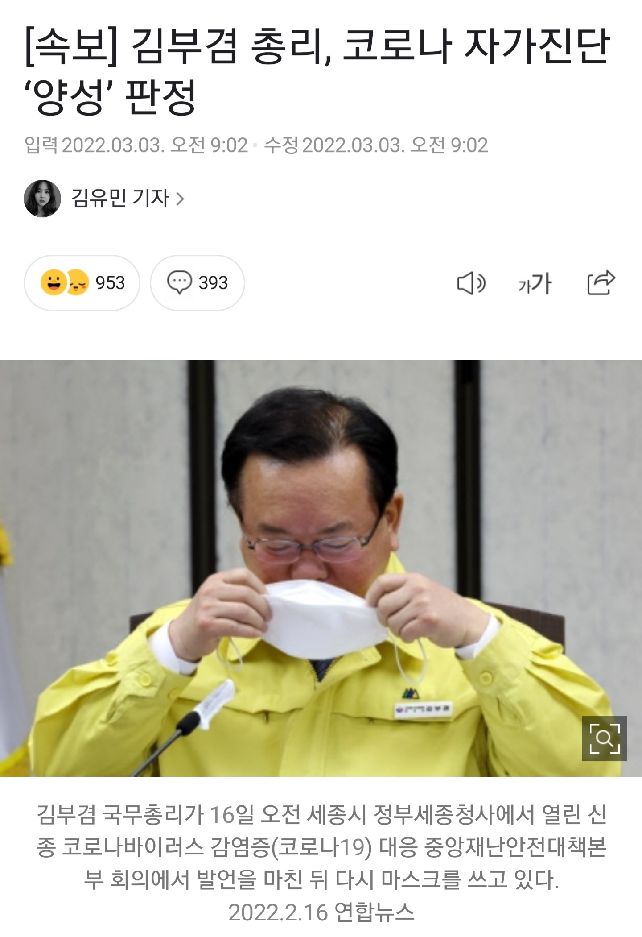Tap the speech bubble comment icon
Viewport: 642px width, 937px height.
coord(179,283)
